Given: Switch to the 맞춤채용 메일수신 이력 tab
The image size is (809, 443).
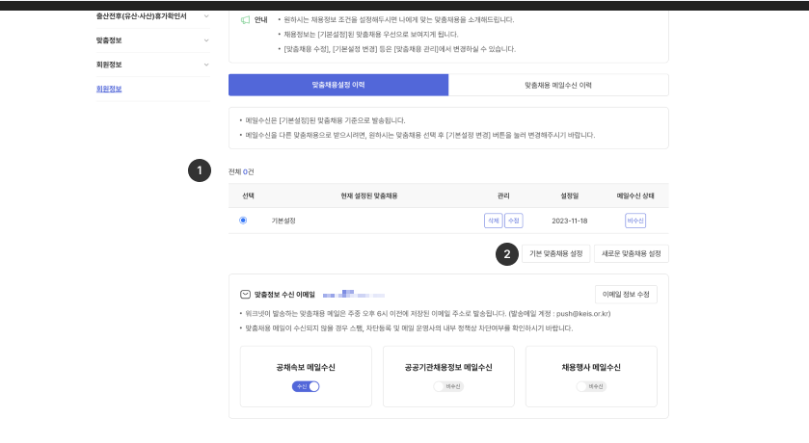Looking at the screenshot, I should (x=558, y=85).
